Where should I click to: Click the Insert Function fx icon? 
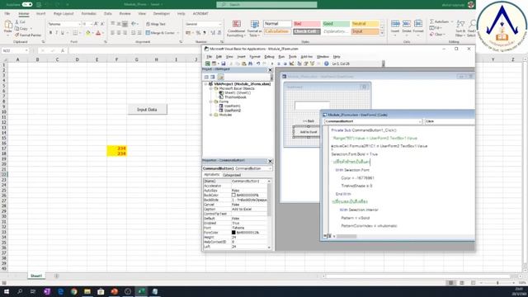click(63, 50)
